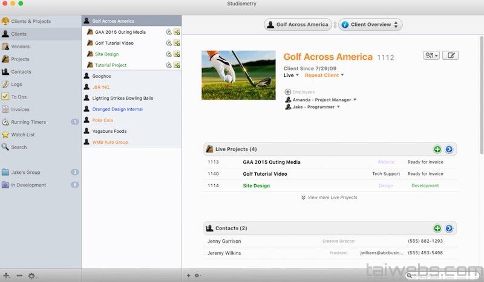
Task: Select Vendors in the sidebar
Action: pos(20,46)
